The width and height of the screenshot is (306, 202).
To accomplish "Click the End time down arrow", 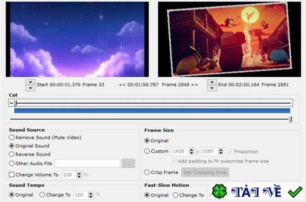I will pyautogui.click(x=212, y=88).
